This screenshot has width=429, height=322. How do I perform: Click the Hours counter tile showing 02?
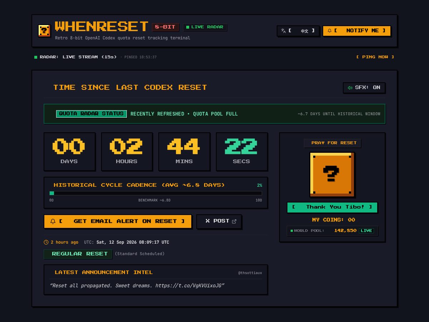pos(127,152)
